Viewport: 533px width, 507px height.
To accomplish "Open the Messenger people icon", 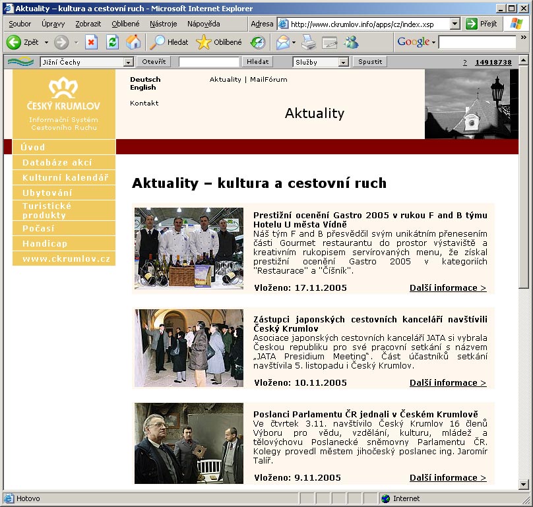I will [351, 42].
